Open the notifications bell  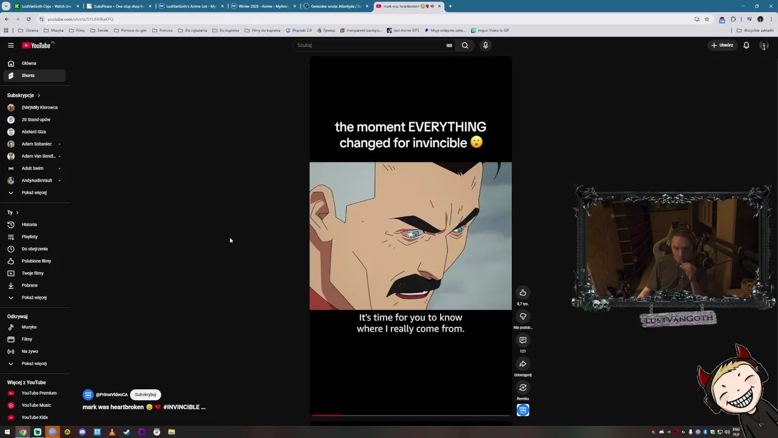[746, 45]
